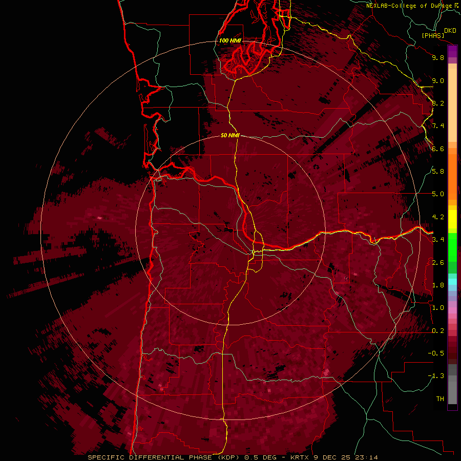
Task: Click the SPECIFIC DIFFERENTIAL PHASE (KDP) caption
Action: (x=162, y=457)
